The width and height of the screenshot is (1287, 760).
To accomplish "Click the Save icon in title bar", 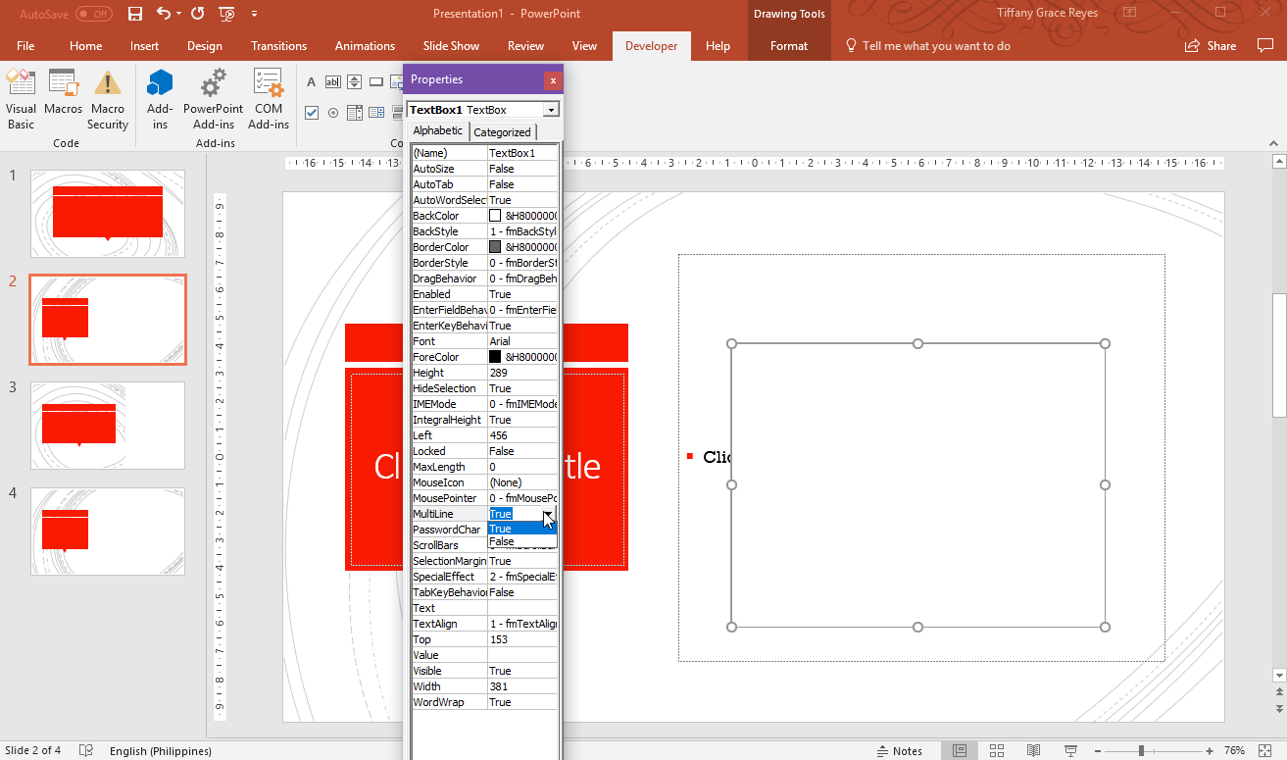I will (x=135, y=14).
